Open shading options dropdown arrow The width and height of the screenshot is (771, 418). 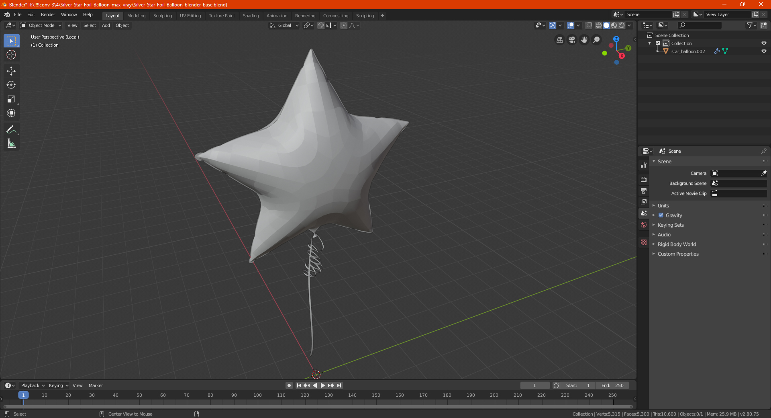pyautogui.click(x=629, y=25)
